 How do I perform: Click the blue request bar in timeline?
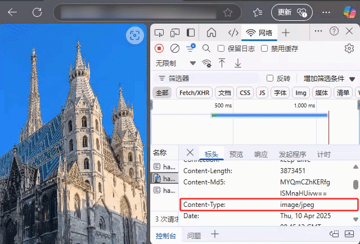pyautogui.click(x=269, y=115)
